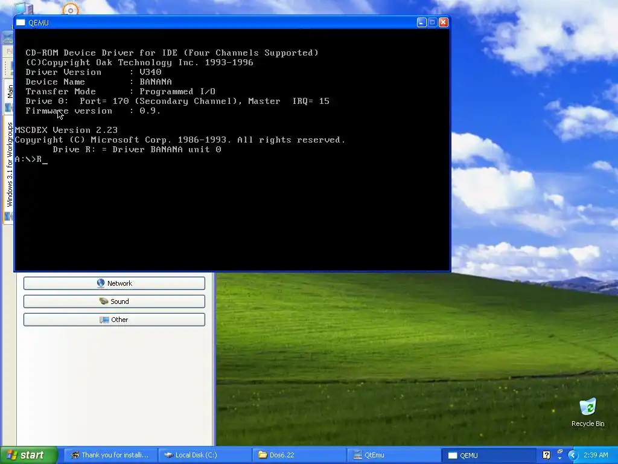This screenshot has height=464, width=618.
Task: Open the Network settings section in QtEmu
Action: pos(114,283)
